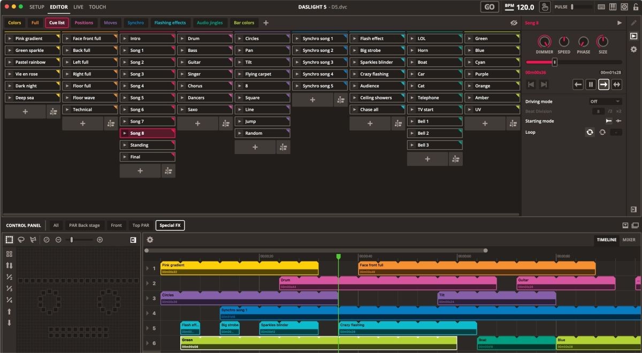Open the pencil edit icon in sidebar
Image resolution: width=642 pixels, height=353 pixels.
pos(634,23)
